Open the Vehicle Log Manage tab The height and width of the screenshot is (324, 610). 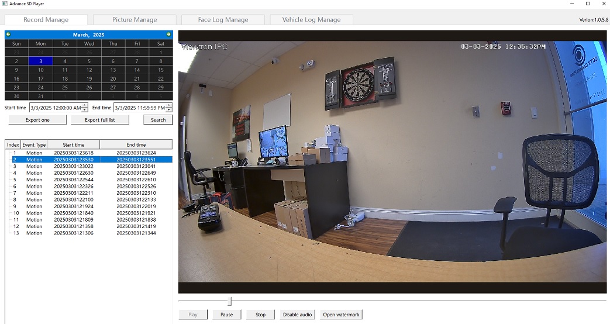tap(311, 19)
